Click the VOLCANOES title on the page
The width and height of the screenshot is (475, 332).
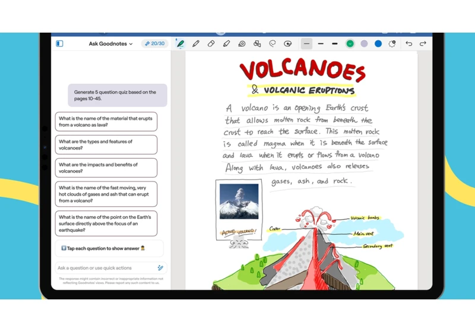pyautogui.click(x=302, y=69)
